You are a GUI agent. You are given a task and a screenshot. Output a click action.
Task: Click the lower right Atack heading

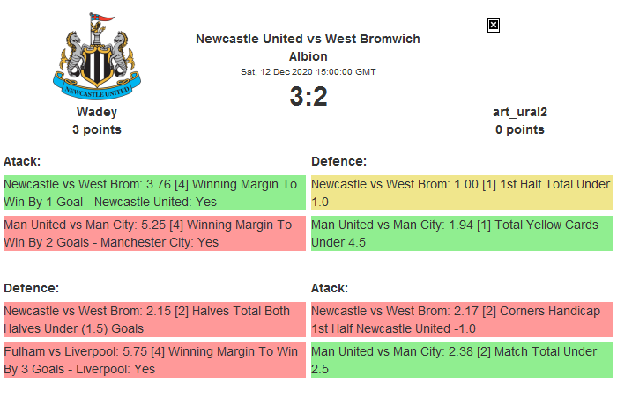[x=330, y=288]
